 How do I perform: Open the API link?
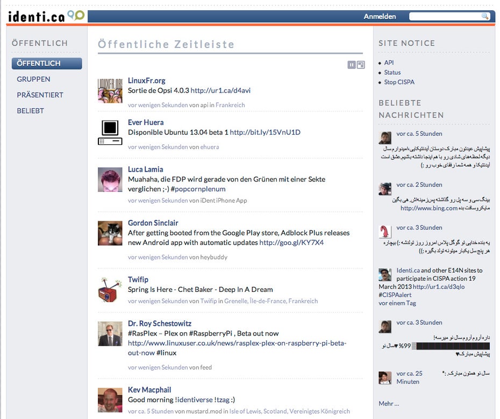coord(389,62)
